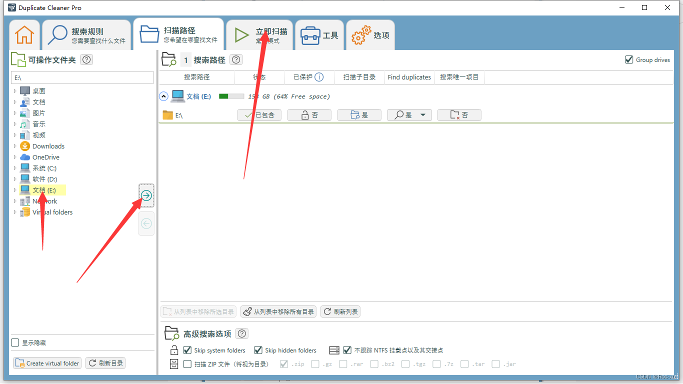Click the Network icon in folder tree

tap(25, 201)
